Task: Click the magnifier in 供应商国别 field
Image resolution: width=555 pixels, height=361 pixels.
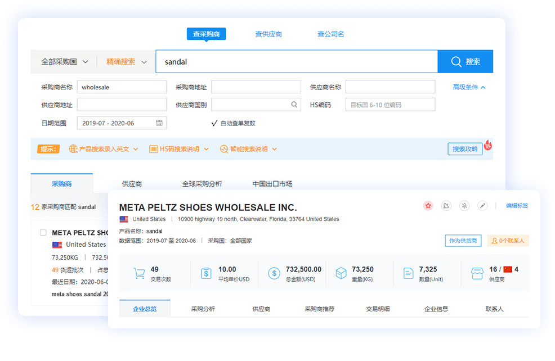Action: point(294,105)
